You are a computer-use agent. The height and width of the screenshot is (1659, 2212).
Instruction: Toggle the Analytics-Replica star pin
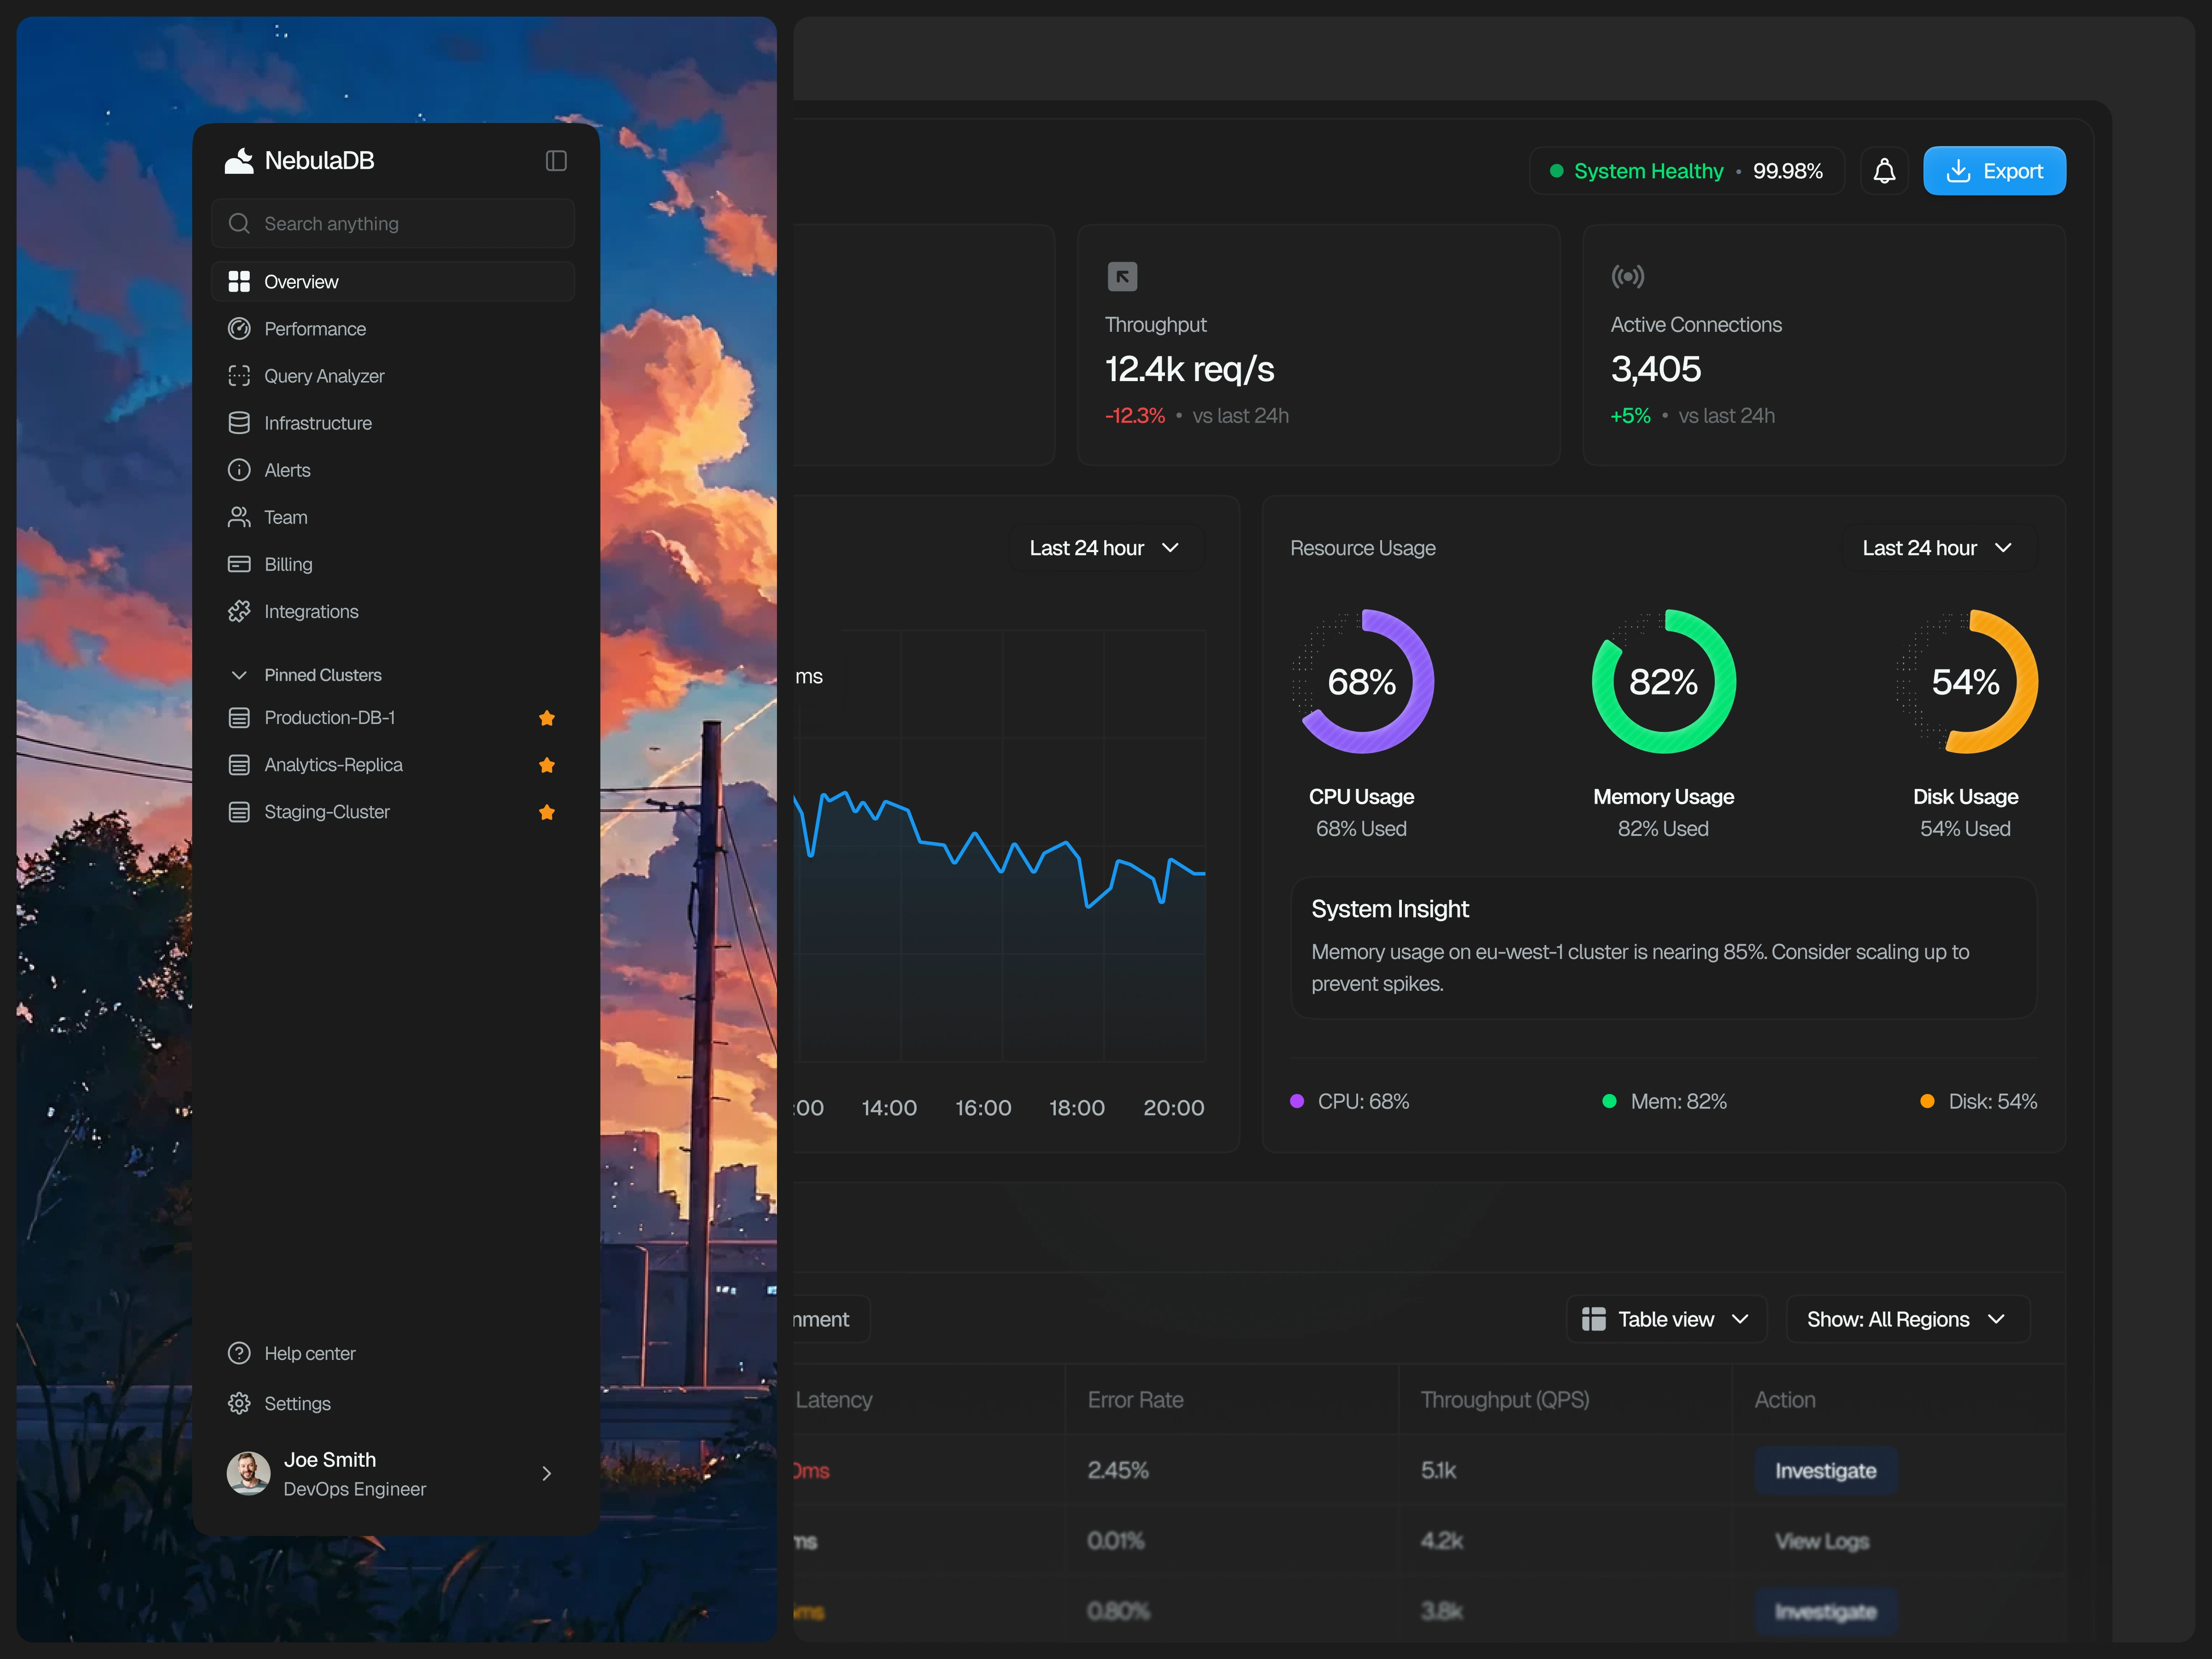(546, 765)
